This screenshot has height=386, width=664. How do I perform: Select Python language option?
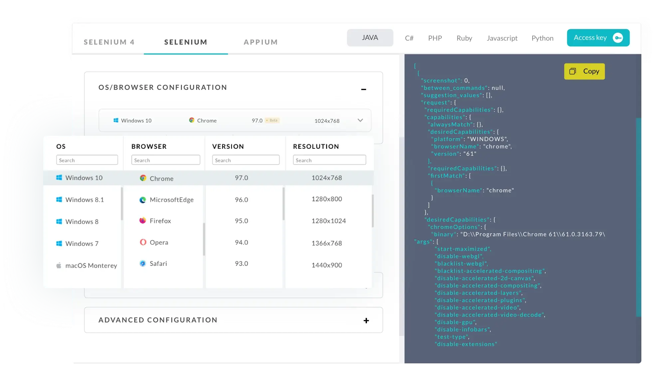point(542,38)
